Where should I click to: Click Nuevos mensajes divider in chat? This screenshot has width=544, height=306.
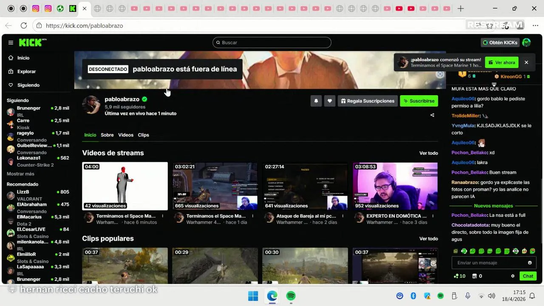pyautogui.click(x=493, y=206)
